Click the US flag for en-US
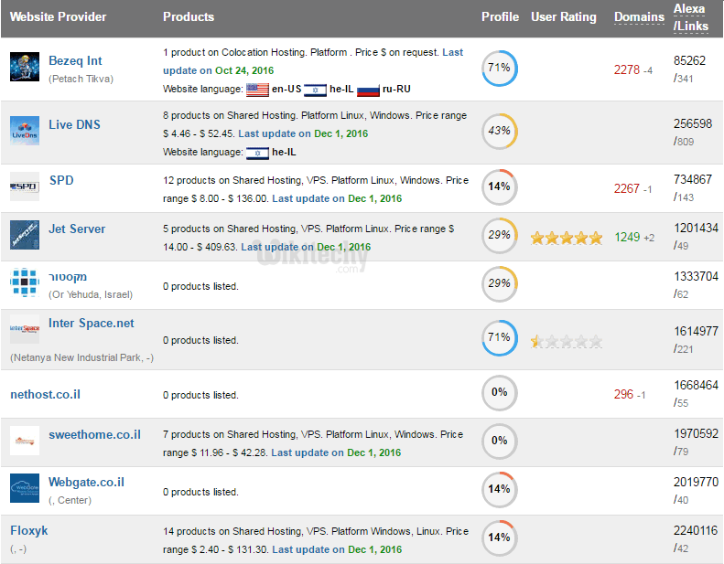724x564 pixels. coord(257,90)
